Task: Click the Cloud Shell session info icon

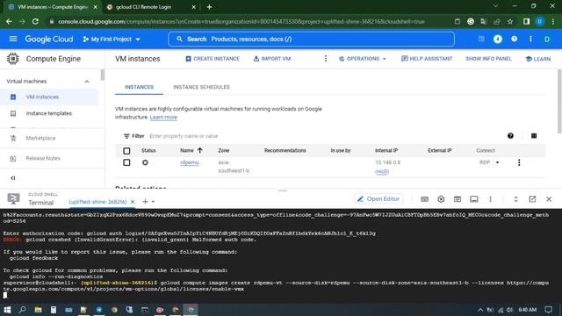Action: [x=474, y=199]
